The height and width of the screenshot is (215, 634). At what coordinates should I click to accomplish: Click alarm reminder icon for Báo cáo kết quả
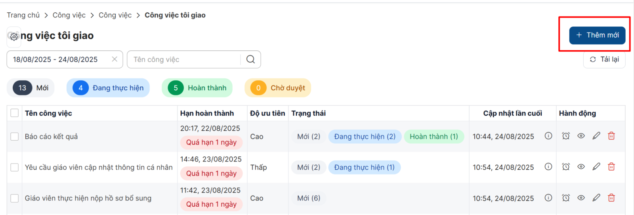tap(566, 136)
